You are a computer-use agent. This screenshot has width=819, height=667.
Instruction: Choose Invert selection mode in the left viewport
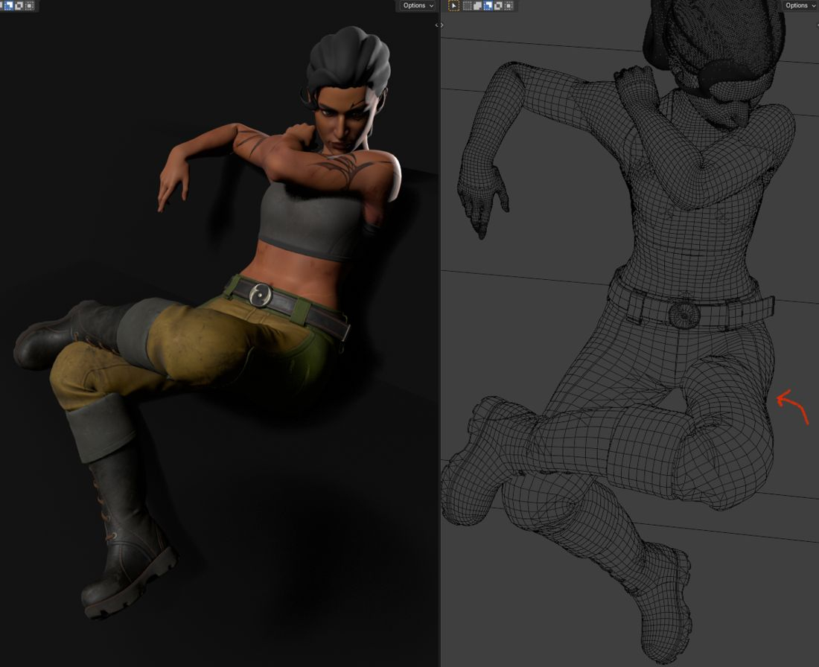tap(19, 6)
